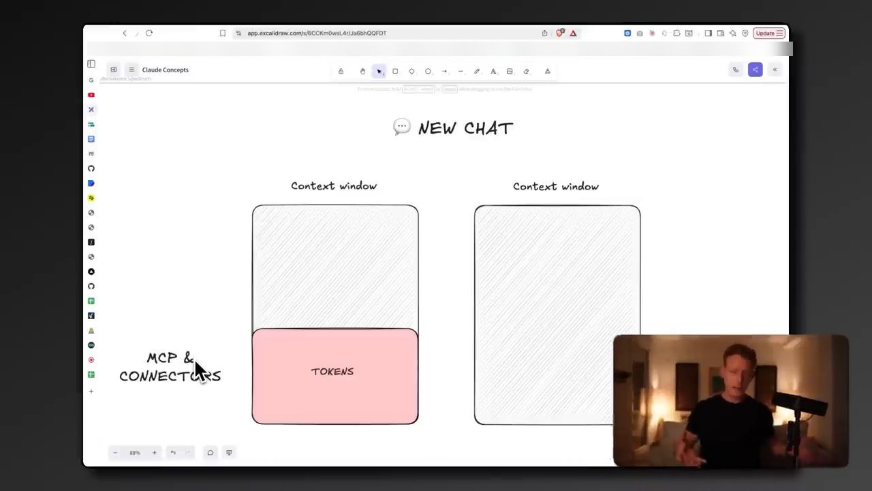Select the Hand panning tool
872x491 pixels.
362,71
